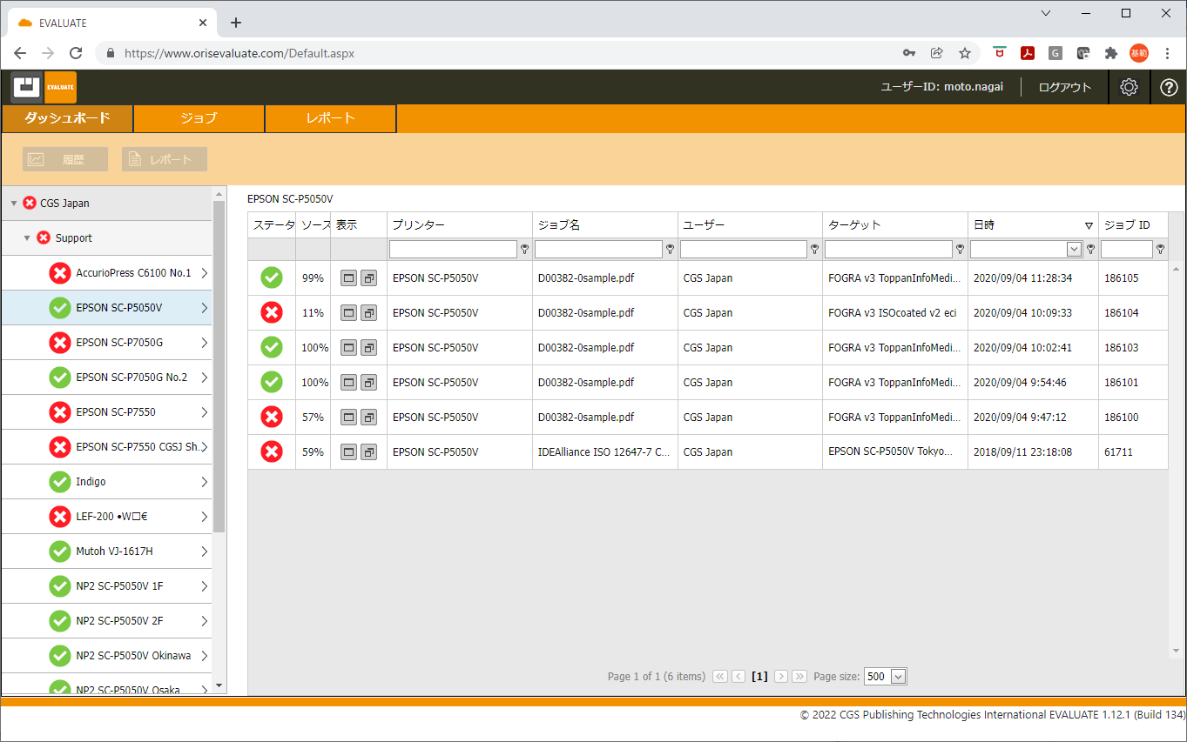This screenshot has width=1187, height=742.
Task: Click the job ID column filter icon
Action: (x=1160, y=250)
